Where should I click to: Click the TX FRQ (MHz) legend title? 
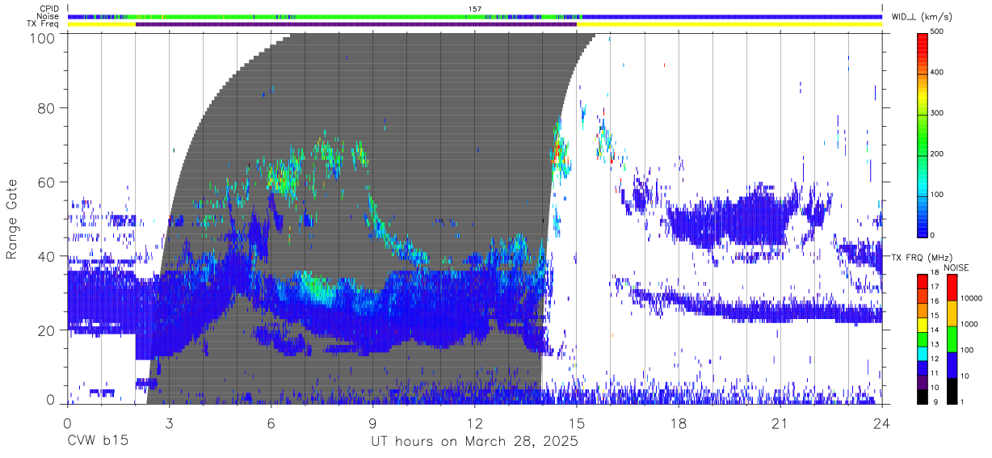[x=921, y=258]
